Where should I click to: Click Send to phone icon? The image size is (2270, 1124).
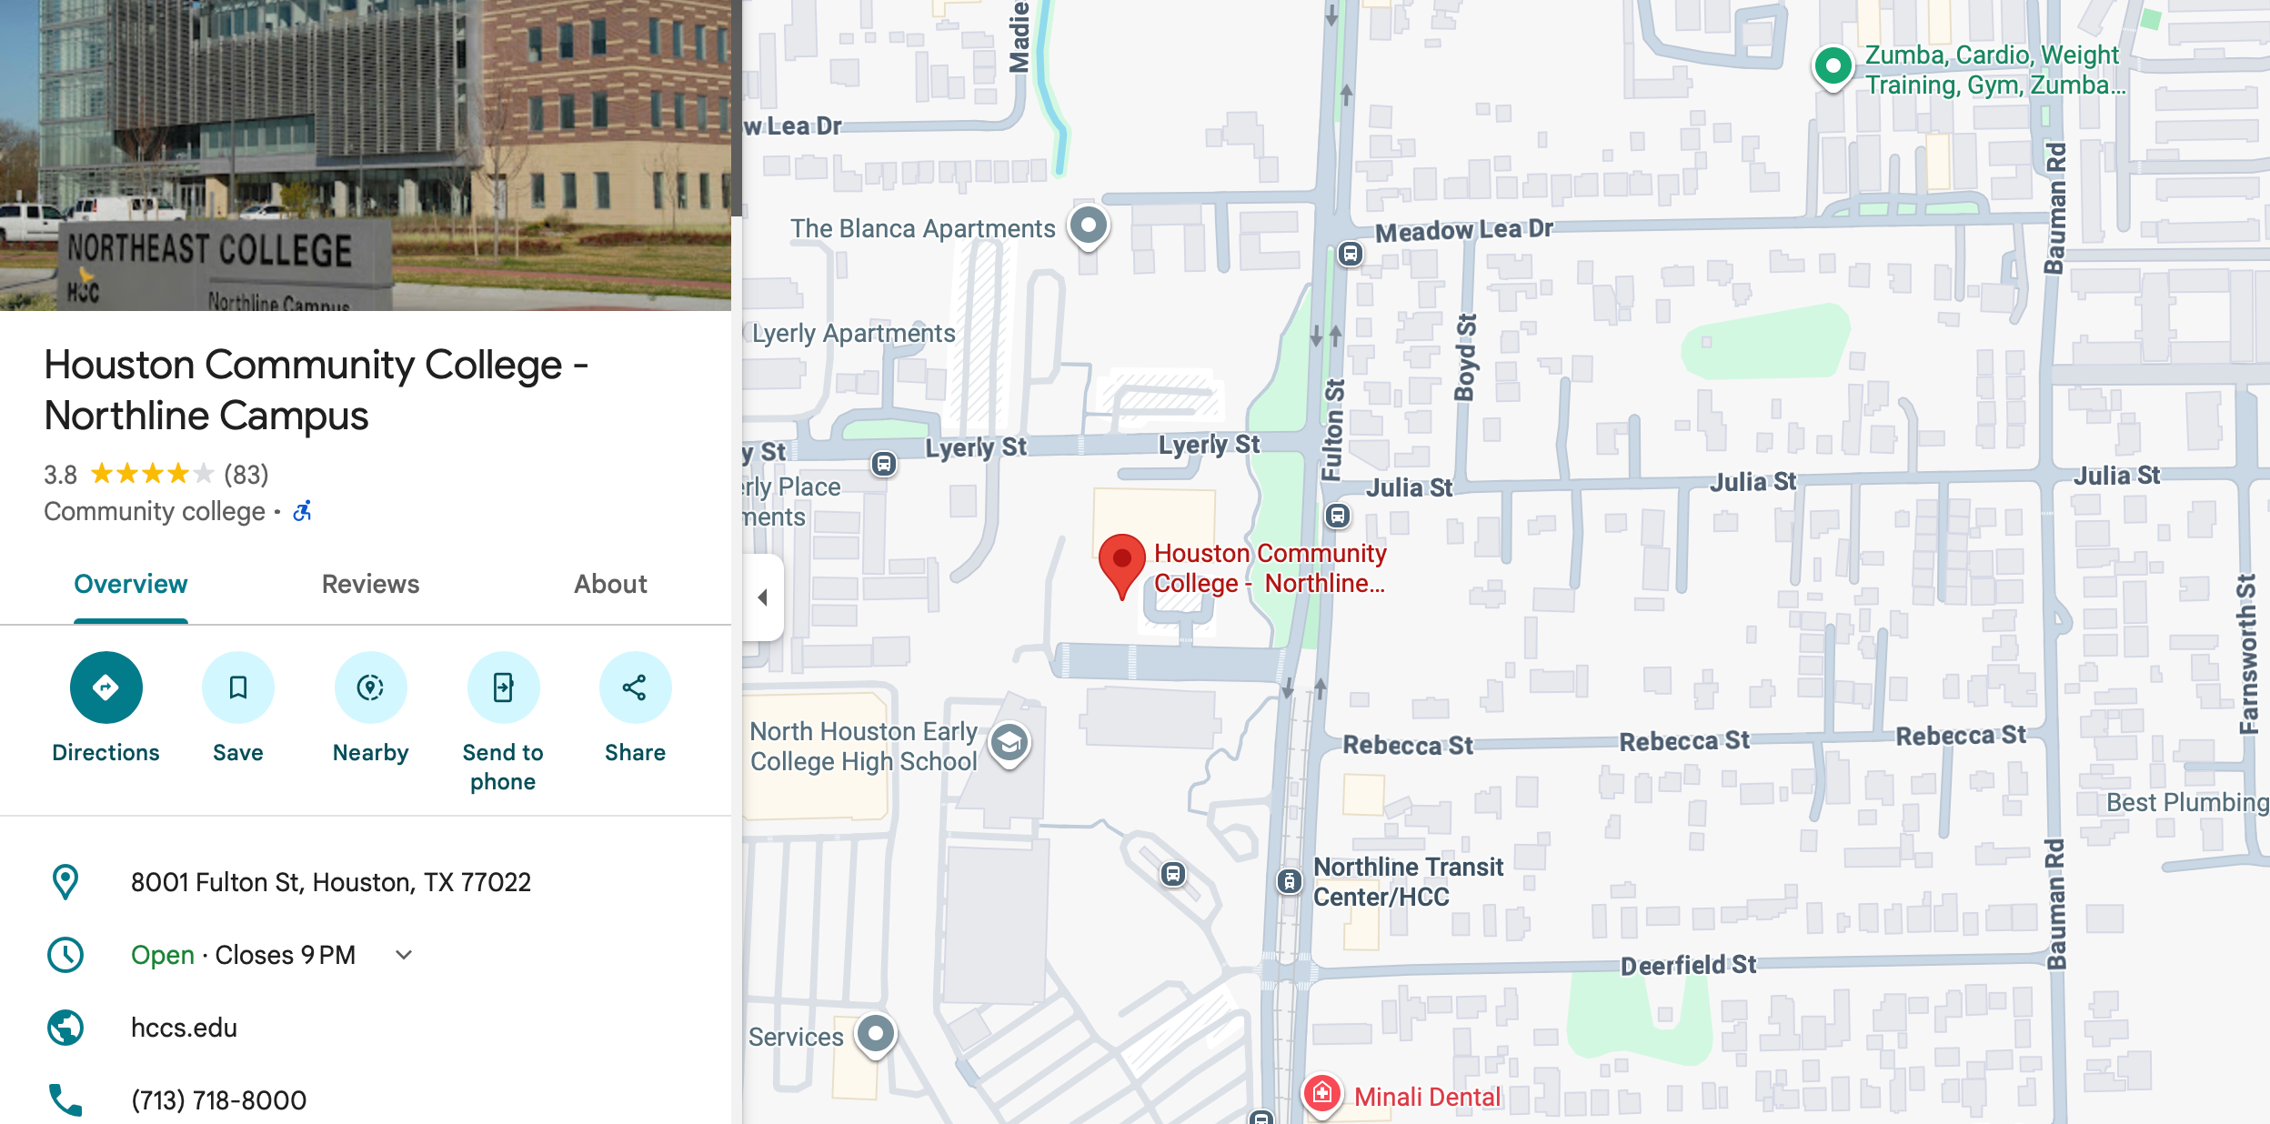[x=503, y=687]
